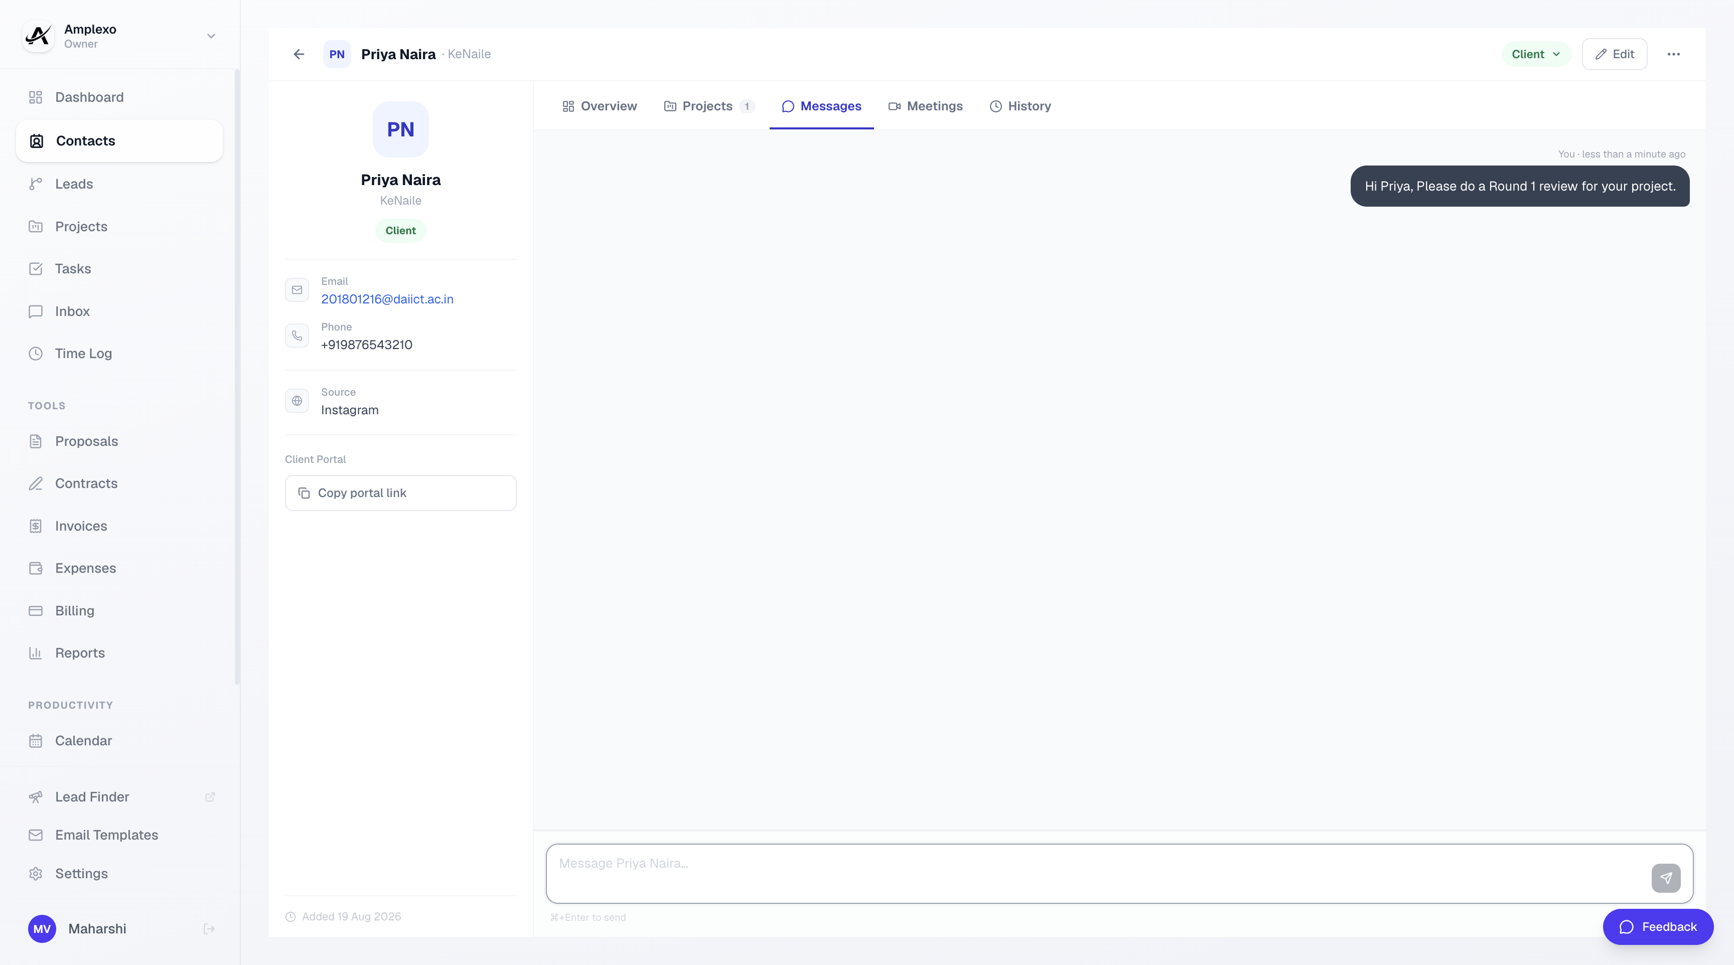1734x965 pixels.
Task: Click the MV user avatar
Action: (x=42, y=929)
